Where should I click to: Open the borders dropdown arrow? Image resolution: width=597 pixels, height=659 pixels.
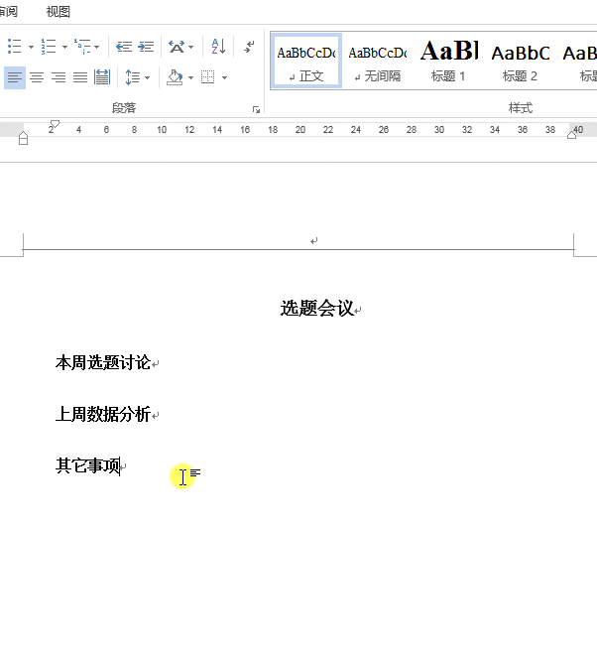click(x=224, y=77)
